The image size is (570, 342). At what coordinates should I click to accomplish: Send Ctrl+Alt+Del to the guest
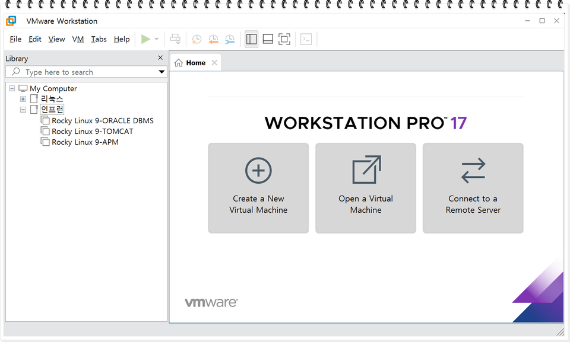(x=175, y=39)
